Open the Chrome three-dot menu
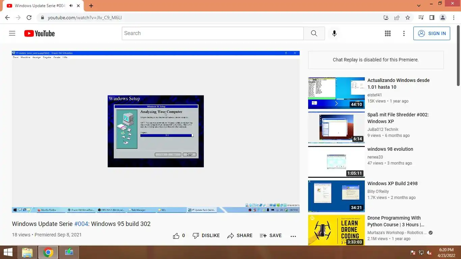Screen dimensions: 461x259 point(453,18)
